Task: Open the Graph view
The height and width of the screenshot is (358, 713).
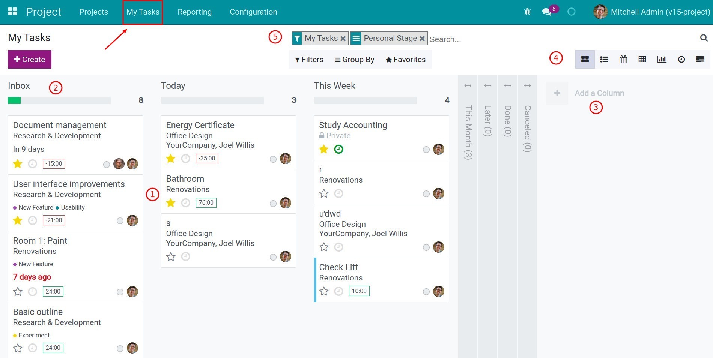Action: click(x=662, y=59)
